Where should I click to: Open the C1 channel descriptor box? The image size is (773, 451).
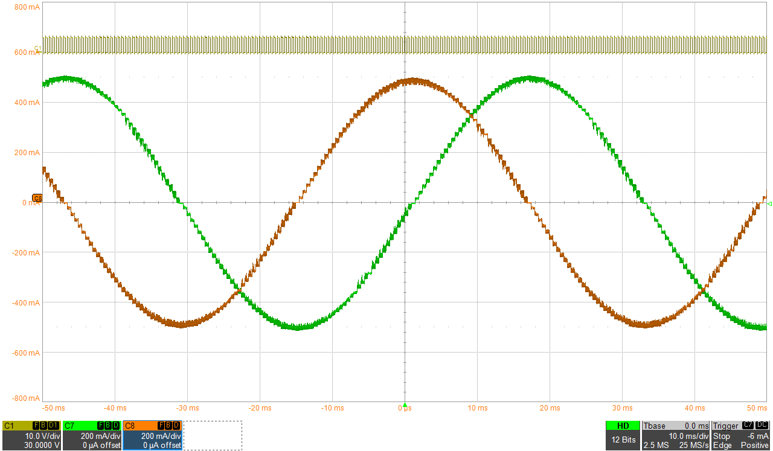pyautogui.click(x=31, y=435)
